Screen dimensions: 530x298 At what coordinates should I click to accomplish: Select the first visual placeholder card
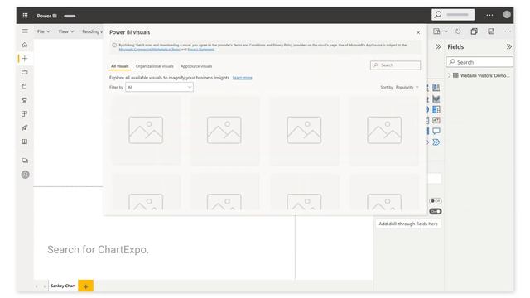point(146,131)
